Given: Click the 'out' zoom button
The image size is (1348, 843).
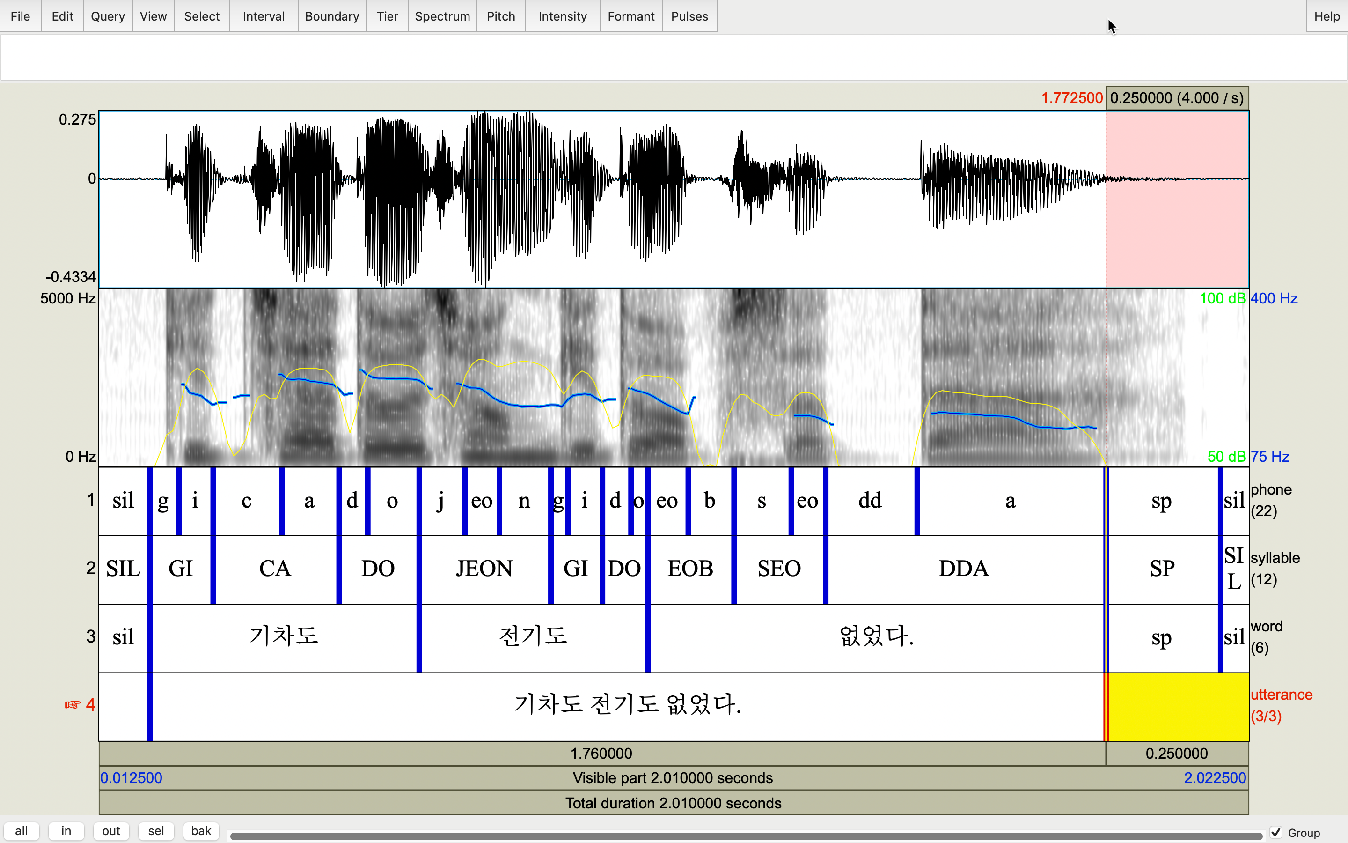Looking at the screenshot, I should [x=111, y=831].
